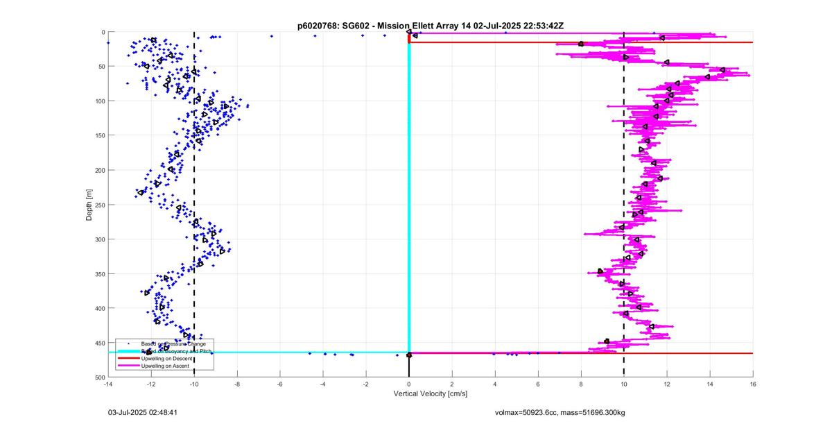Select legend entry 'Based on Buoyancy and Pitch'

tap(176, 351)
